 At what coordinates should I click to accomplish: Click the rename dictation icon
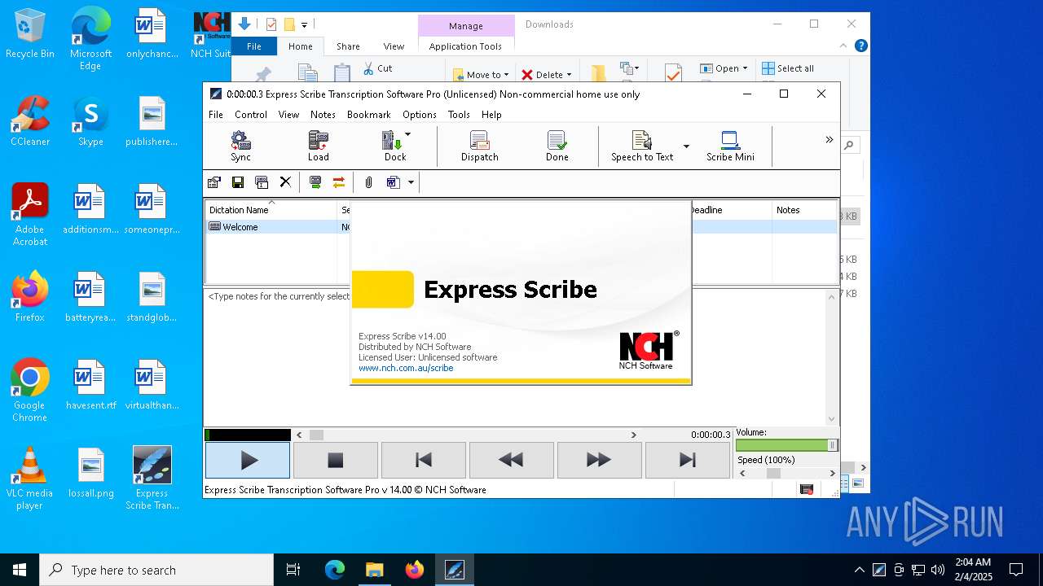[x=262, y=182]
